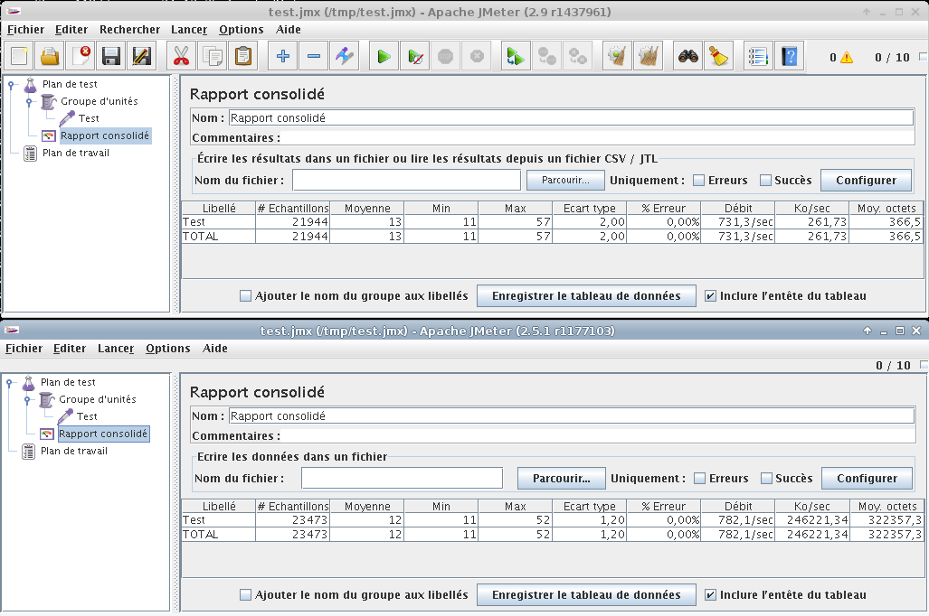Click the New test plan toolbar icon

[x=20, y=57]
